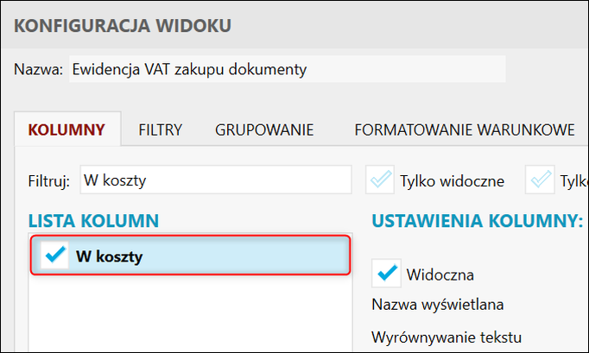This screenshot has width=589, height=353.
Task: Enable the Tylko widoczne checkbox
Action: (x=380, y=180)
